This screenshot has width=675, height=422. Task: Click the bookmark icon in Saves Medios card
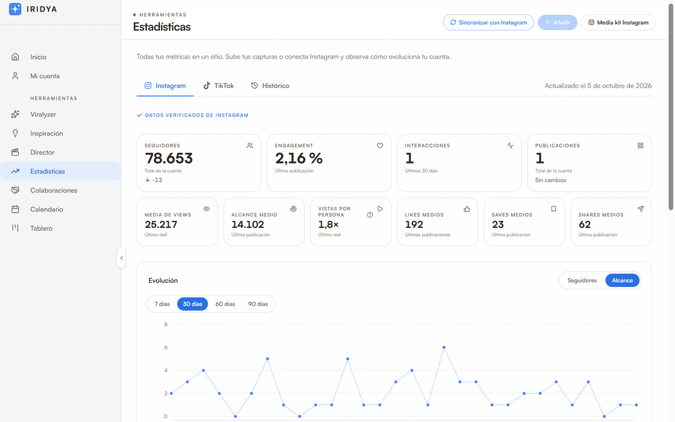point(554,209)
